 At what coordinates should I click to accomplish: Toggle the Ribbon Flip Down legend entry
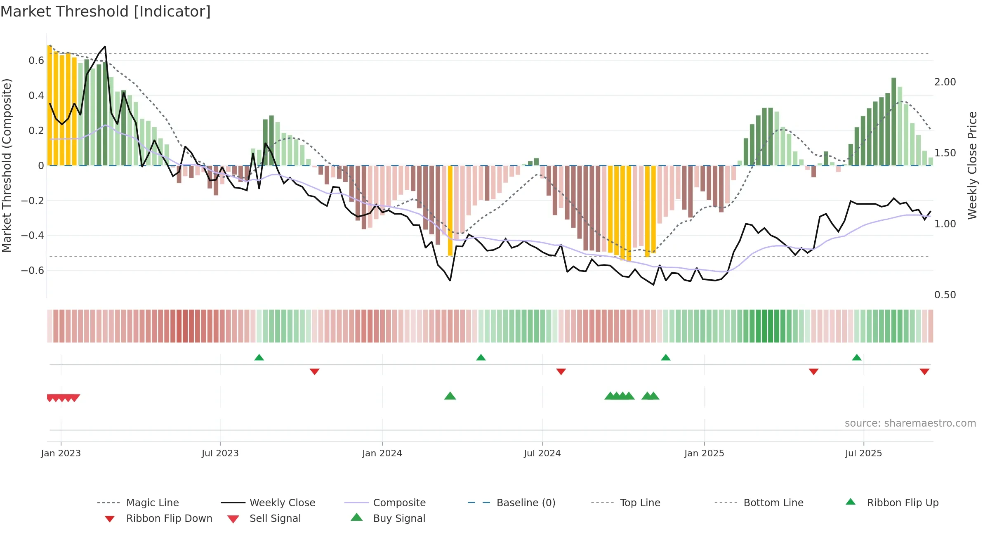[158, 518]
